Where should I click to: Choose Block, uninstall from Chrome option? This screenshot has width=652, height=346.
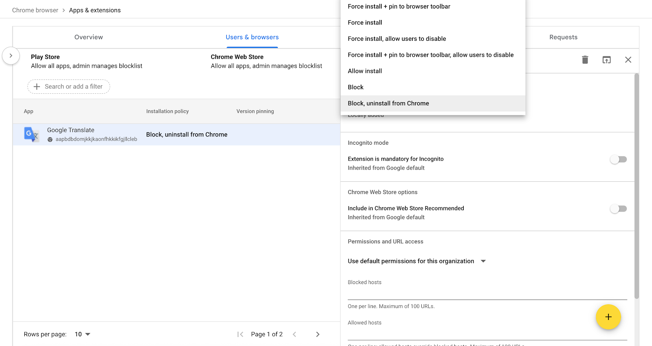[x=388, y=104]
